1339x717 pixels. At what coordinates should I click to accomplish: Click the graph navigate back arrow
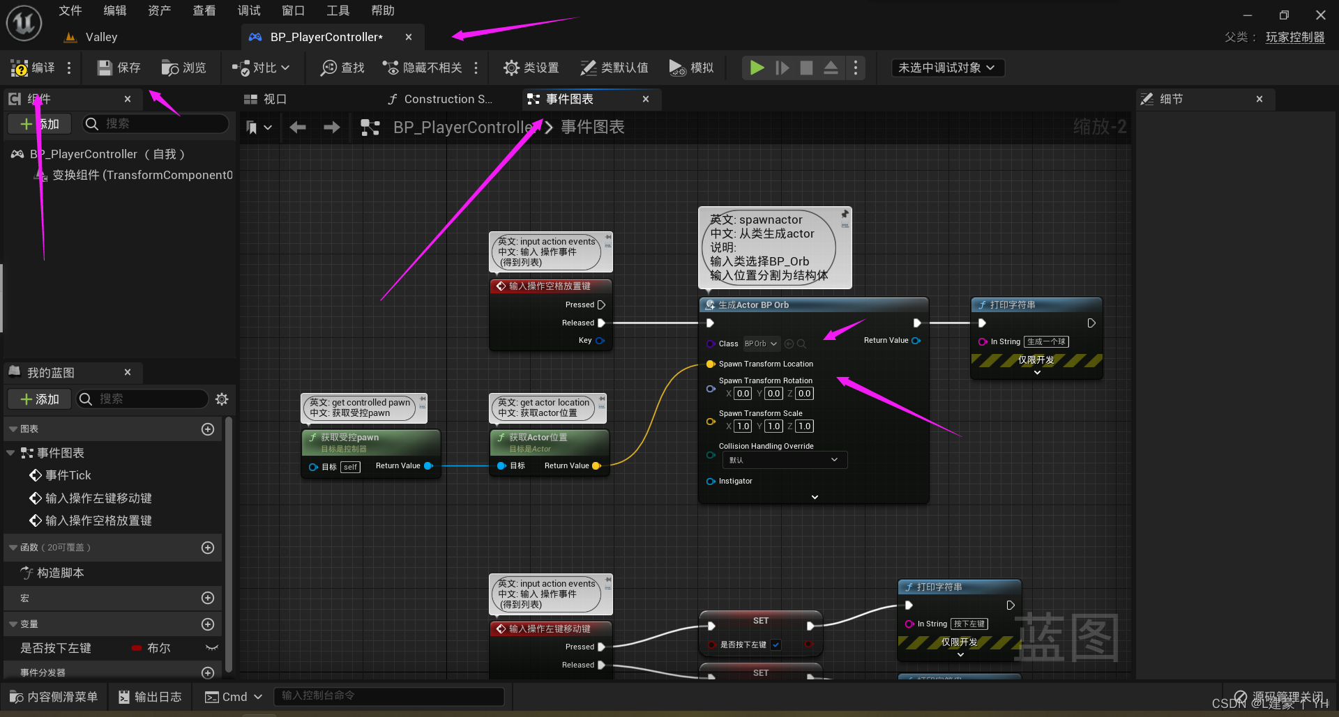[x=298, y=128]
